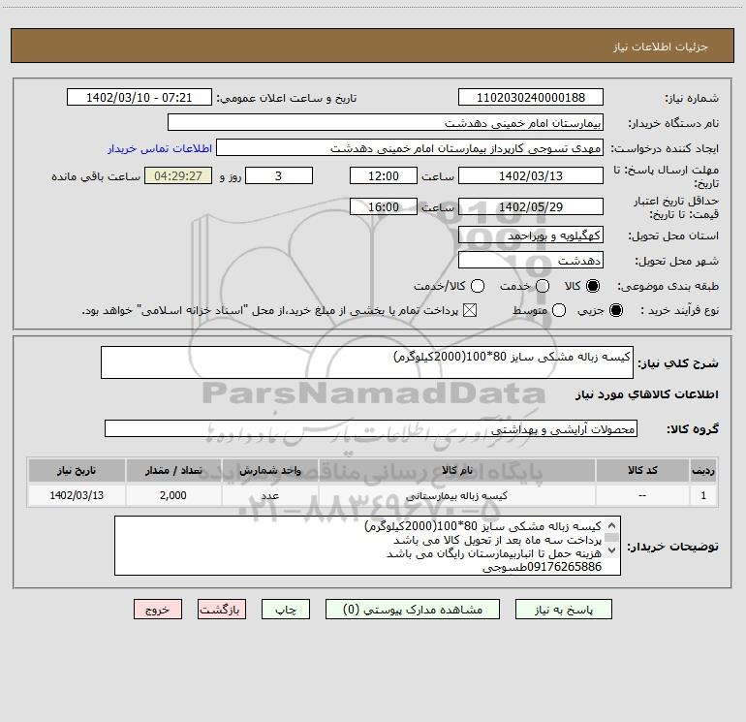Screen dimensions: 746x722
Task: Click the price validity date 1402/05/29 field
Action: click(x=531, y=206)
